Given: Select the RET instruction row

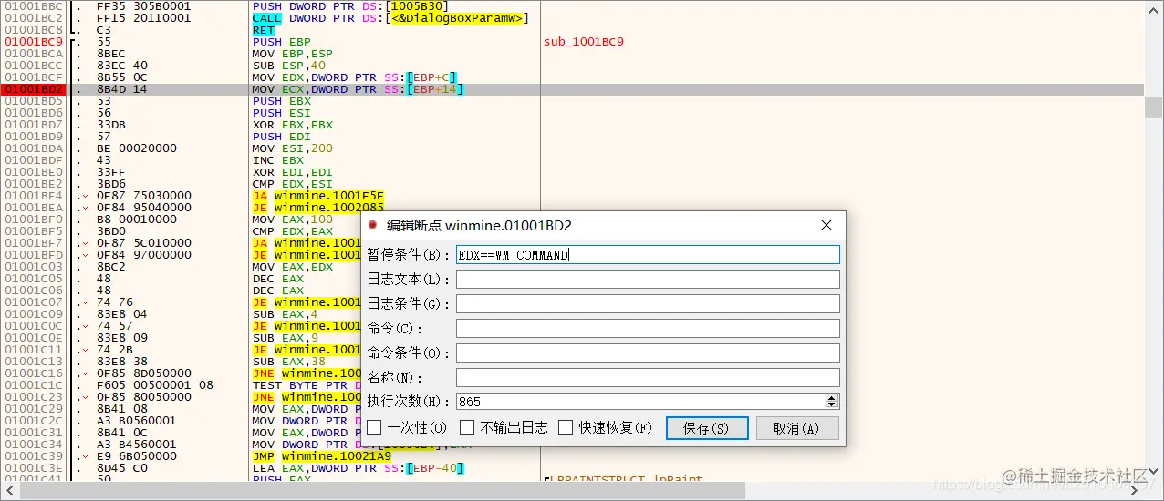Looking at the screenshot, I should click(264, 30).
